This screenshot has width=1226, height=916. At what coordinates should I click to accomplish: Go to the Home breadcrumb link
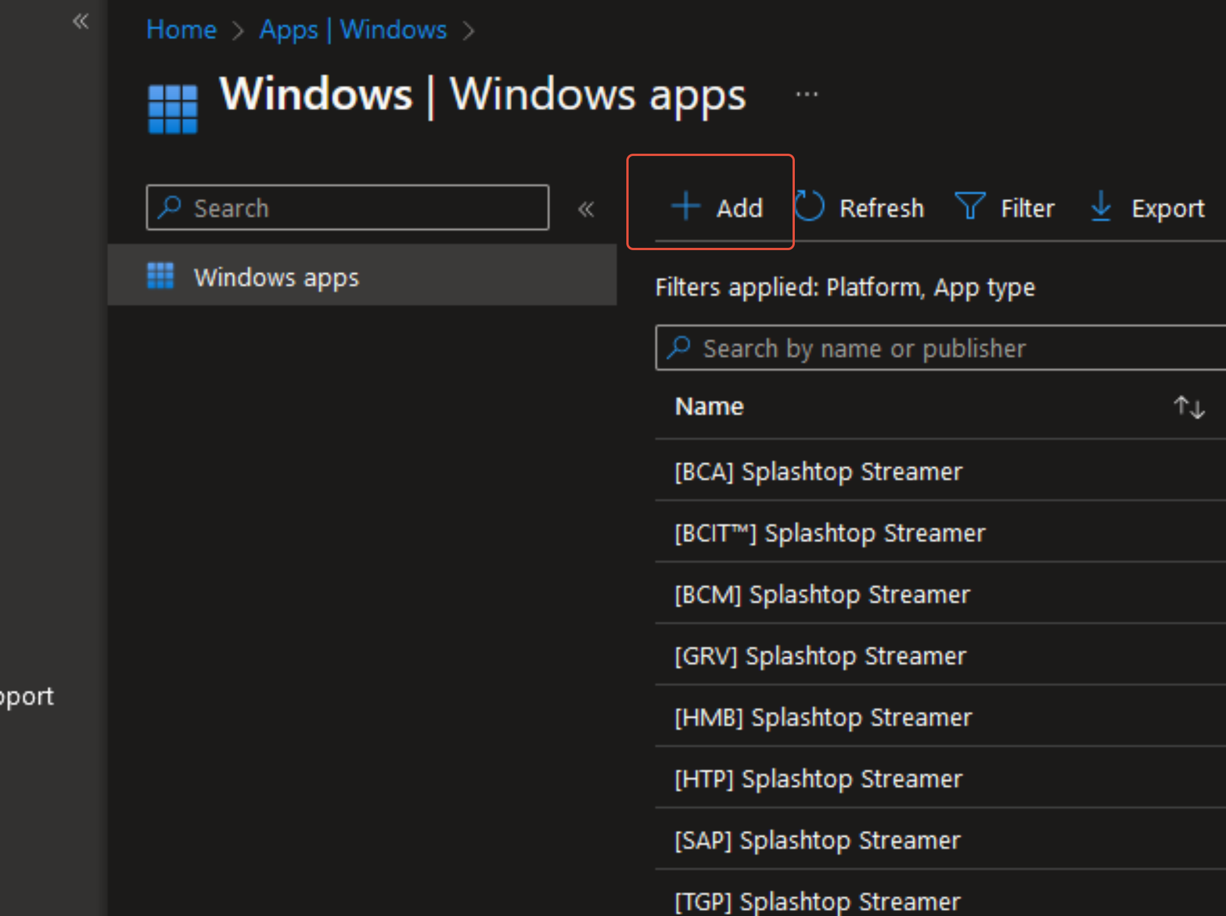tap(181, 29)
